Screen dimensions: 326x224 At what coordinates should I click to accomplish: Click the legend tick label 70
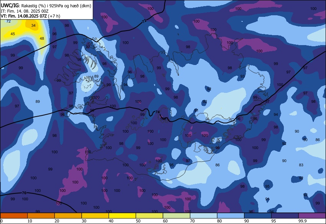(x=192, y=221)
